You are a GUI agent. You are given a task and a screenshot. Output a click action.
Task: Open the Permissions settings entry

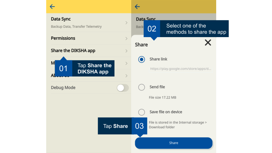(63, 38)
